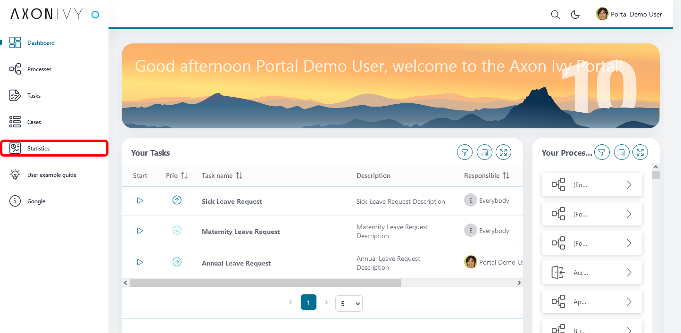Open the Your Processes filter icon
The width and height of the screenshot is (681, 333).
(x=602, y=152)
